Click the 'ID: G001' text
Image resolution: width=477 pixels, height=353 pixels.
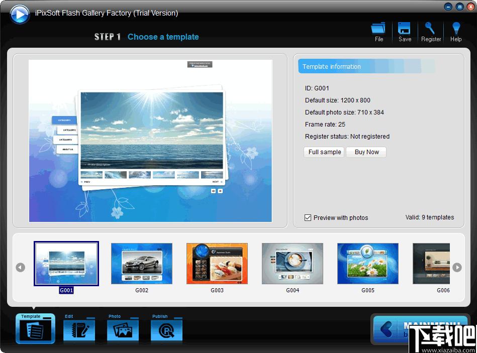tap(317, 88)
